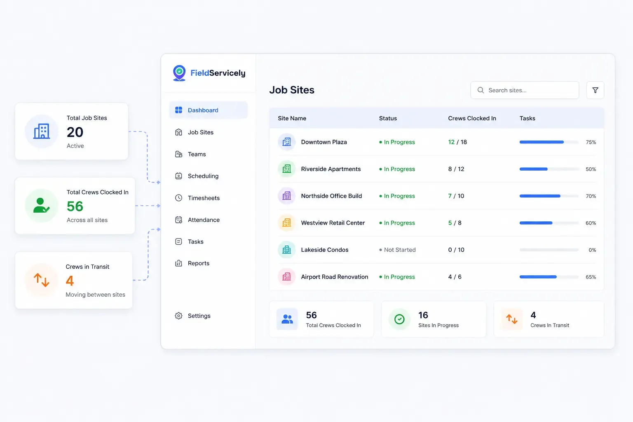Click the Airport Road Renovation building icon
This screenshot has width=633, height=422.
coord(286,277)
